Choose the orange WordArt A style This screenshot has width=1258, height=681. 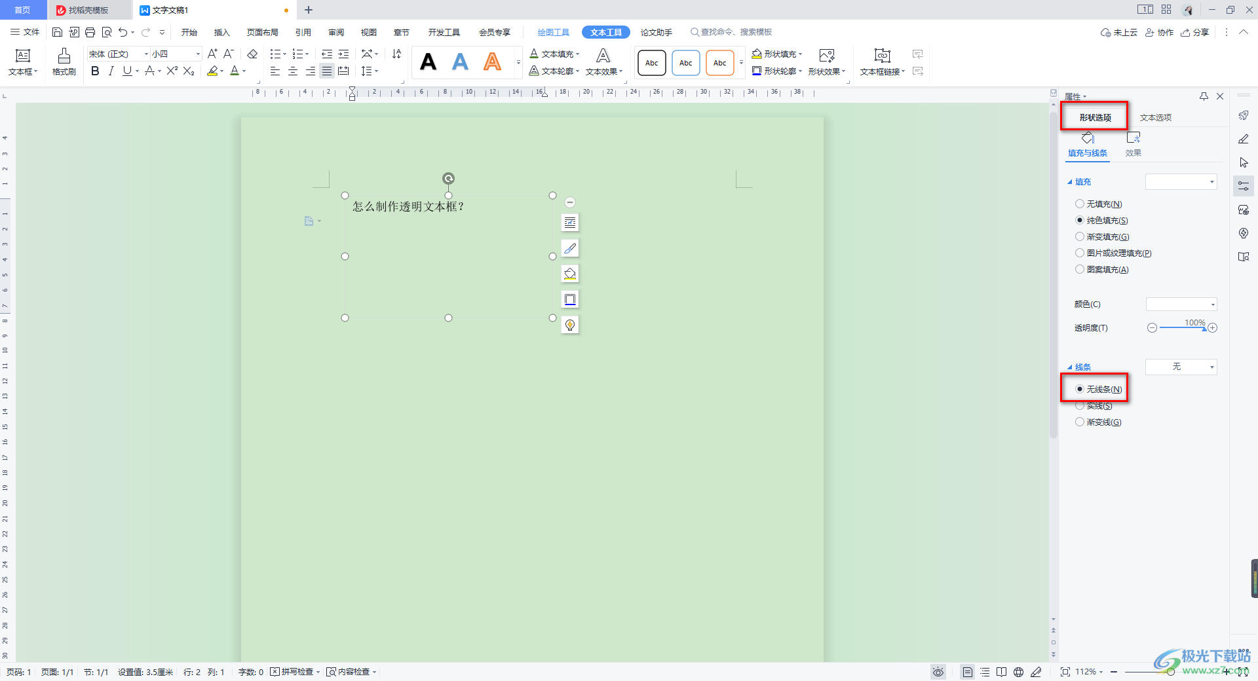click(x=492, y=62)
